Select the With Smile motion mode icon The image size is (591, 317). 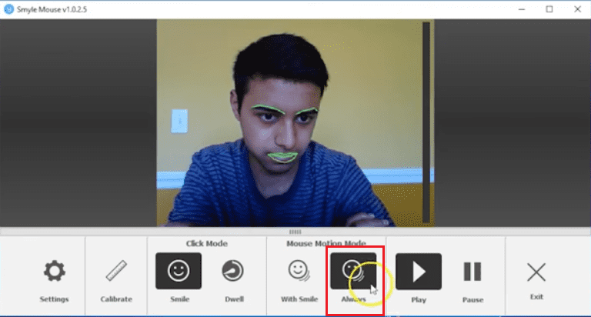[x=298, y=271]
